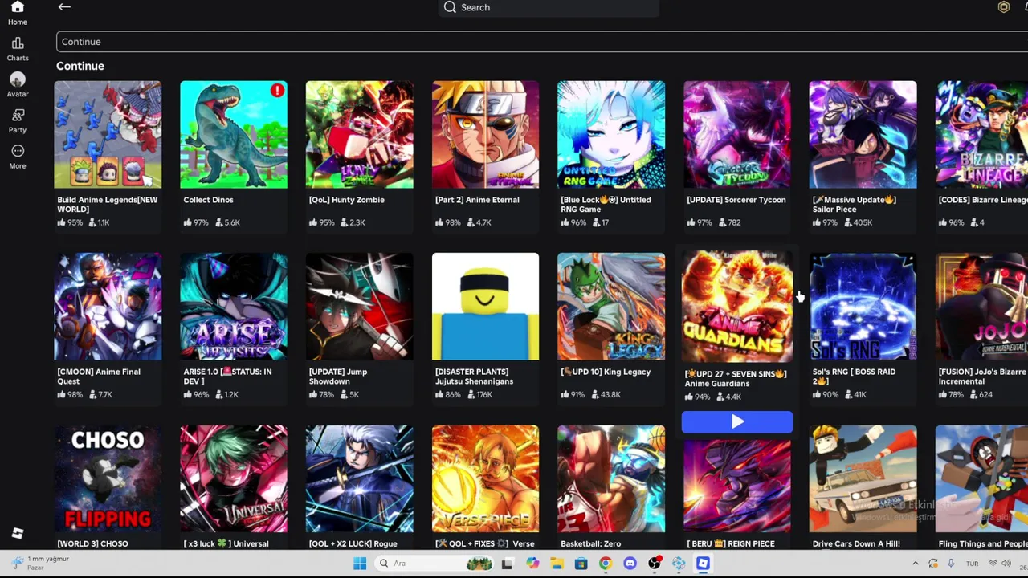Screen dimensions: 1028x578
Task: Open the Windows Start menu
Action: click(359, 564)
